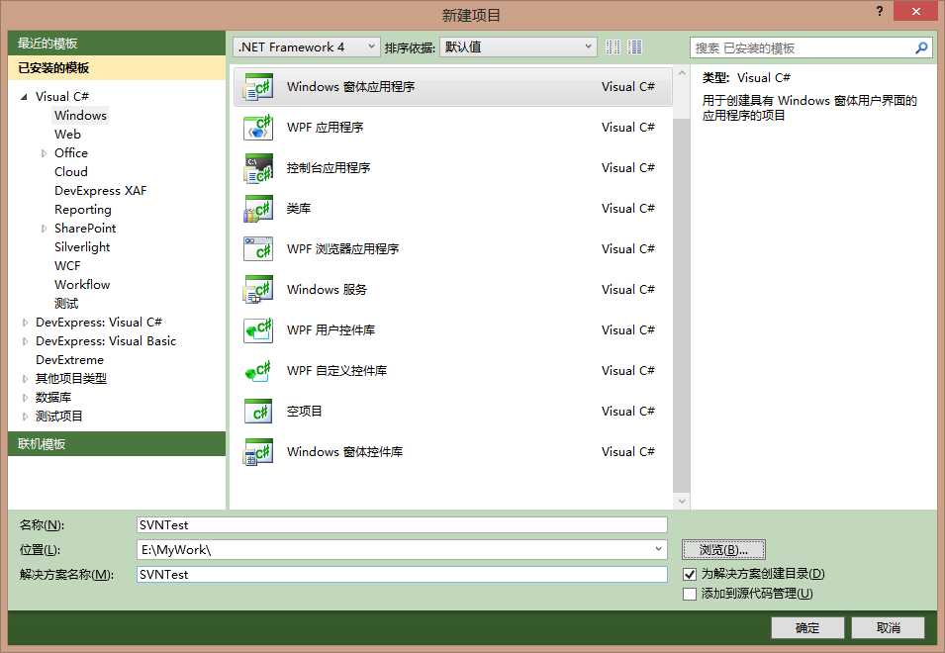Open the 排序依据 默认值 dropdown
The height and width of the screenshot is (653, 945).
tap(590, 47)
